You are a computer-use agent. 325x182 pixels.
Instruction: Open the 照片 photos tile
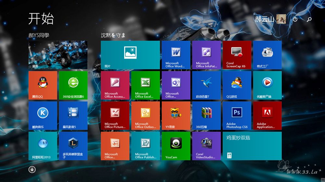[x=130, y=55]
